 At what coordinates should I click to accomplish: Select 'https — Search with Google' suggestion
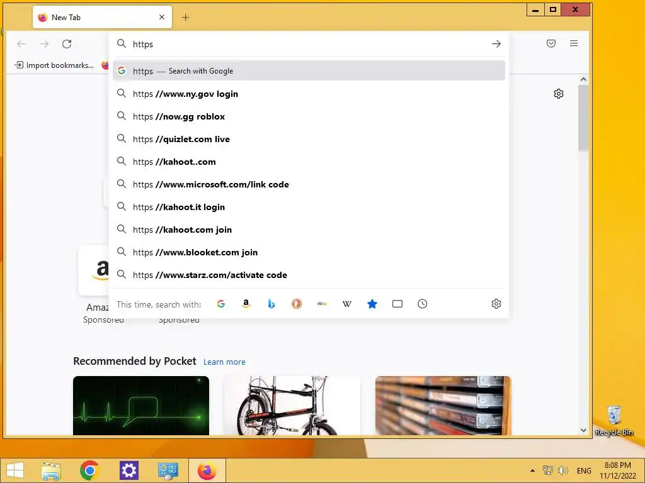point(309,70)
